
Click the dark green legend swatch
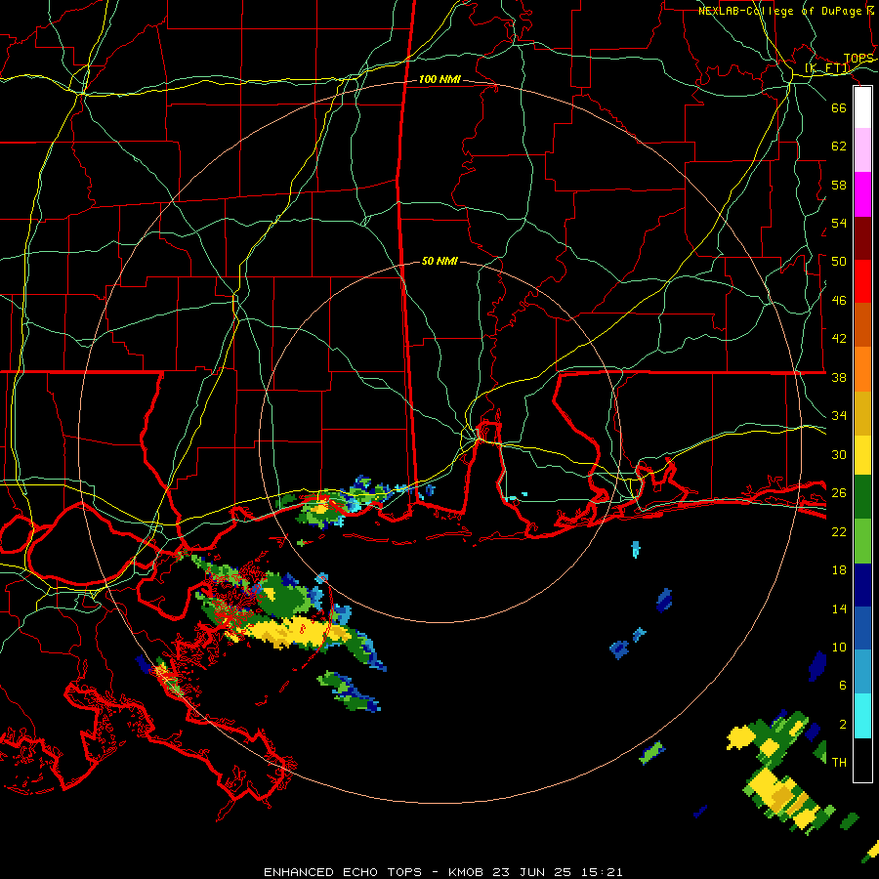pos(862,497)
